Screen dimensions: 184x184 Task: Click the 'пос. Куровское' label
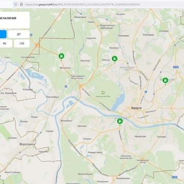tap(9, 93)
